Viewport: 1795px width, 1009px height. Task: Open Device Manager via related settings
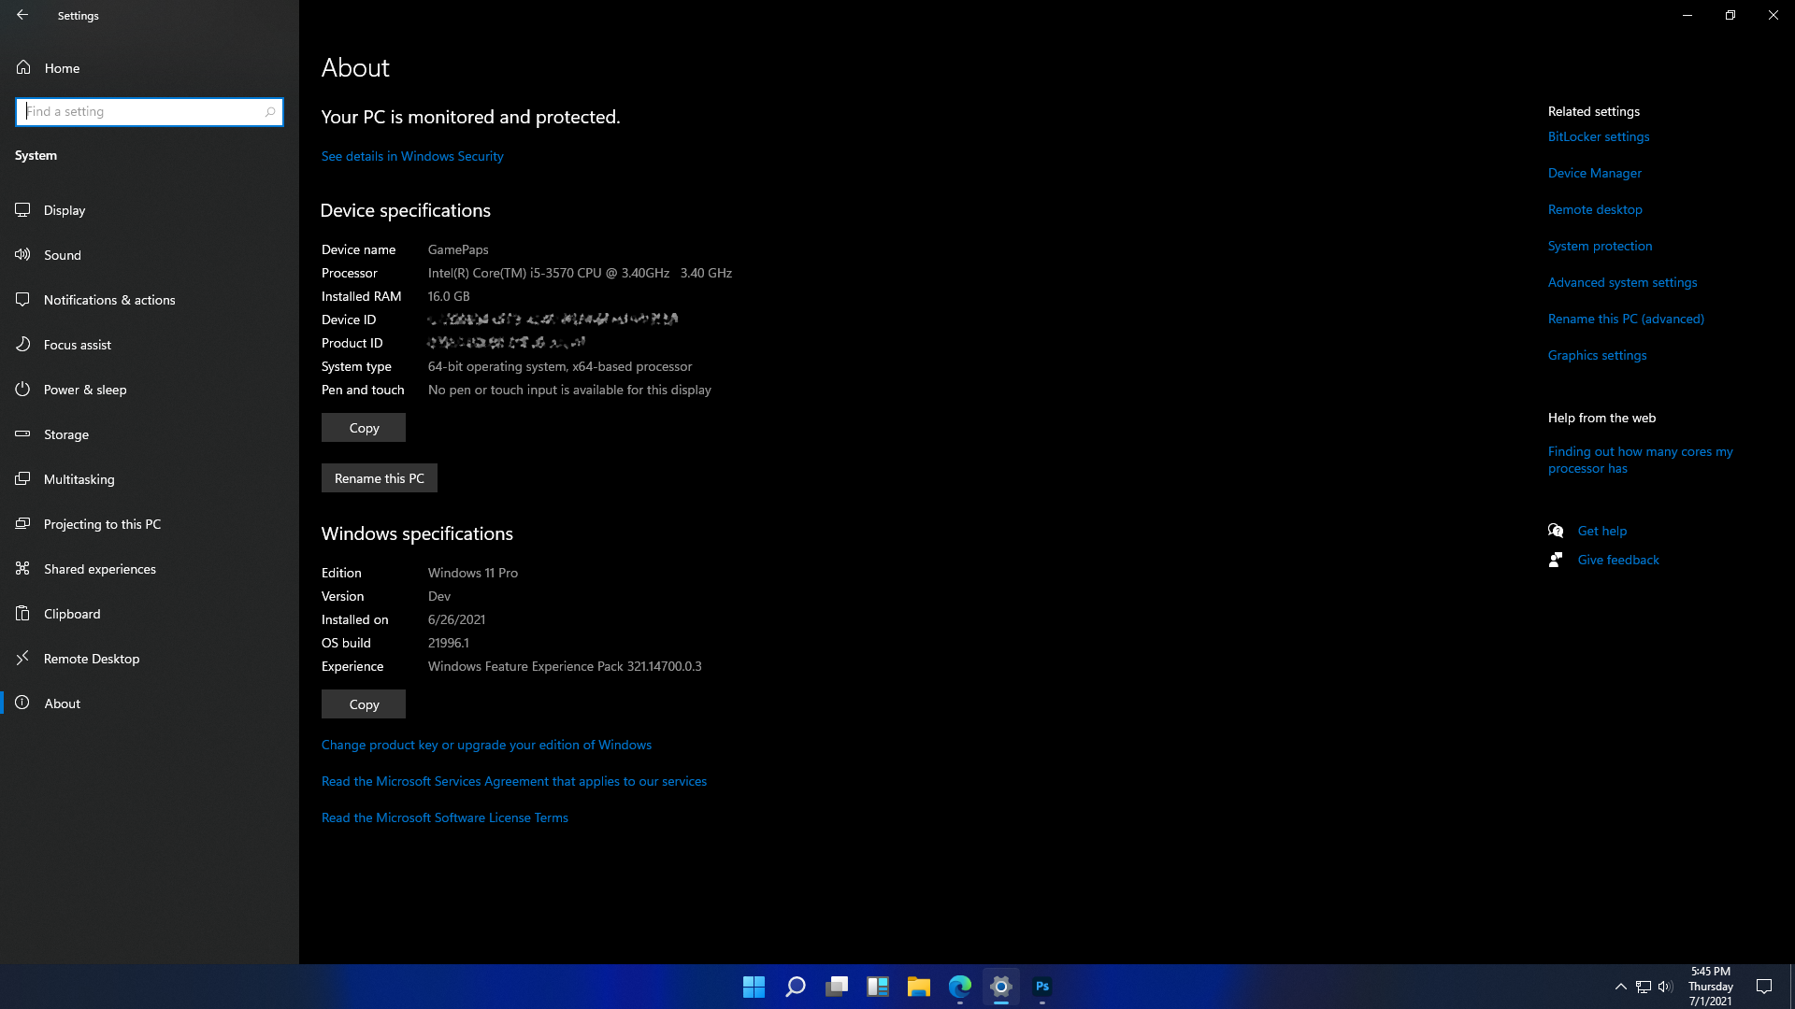(1594, 173)
